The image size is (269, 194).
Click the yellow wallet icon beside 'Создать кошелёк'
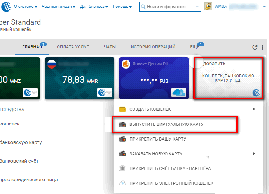point(122,109)
